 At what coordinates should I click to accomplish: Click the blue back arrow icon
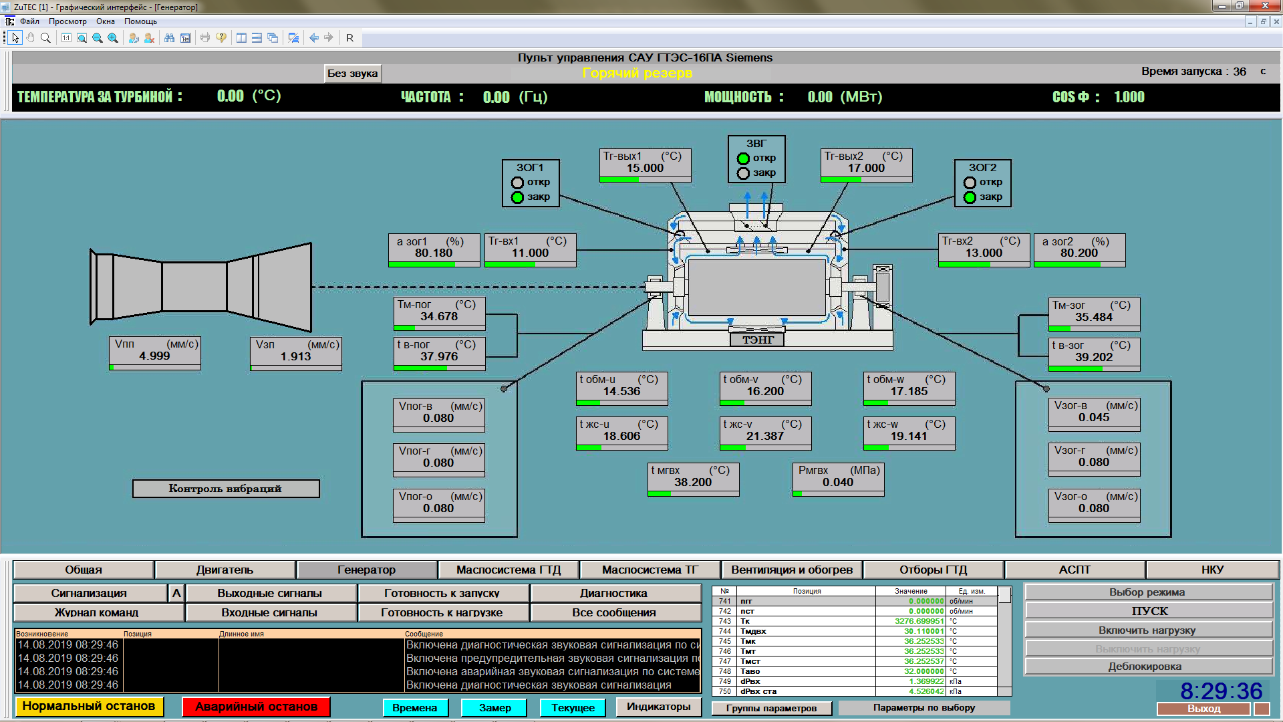point(314,38)
